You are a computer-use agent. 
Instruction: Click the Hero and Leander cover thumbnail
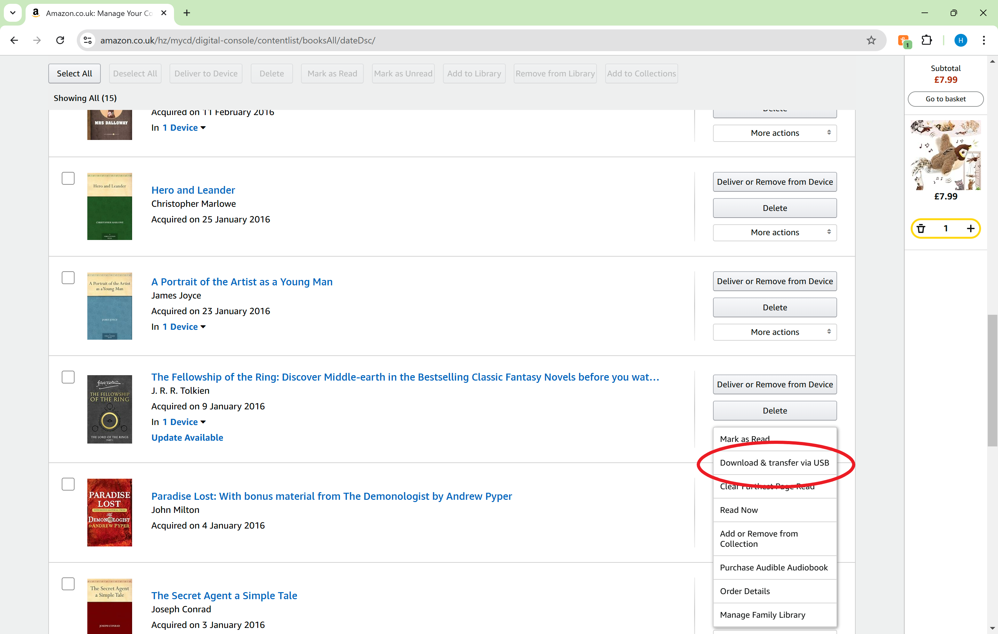coord(110,206)
